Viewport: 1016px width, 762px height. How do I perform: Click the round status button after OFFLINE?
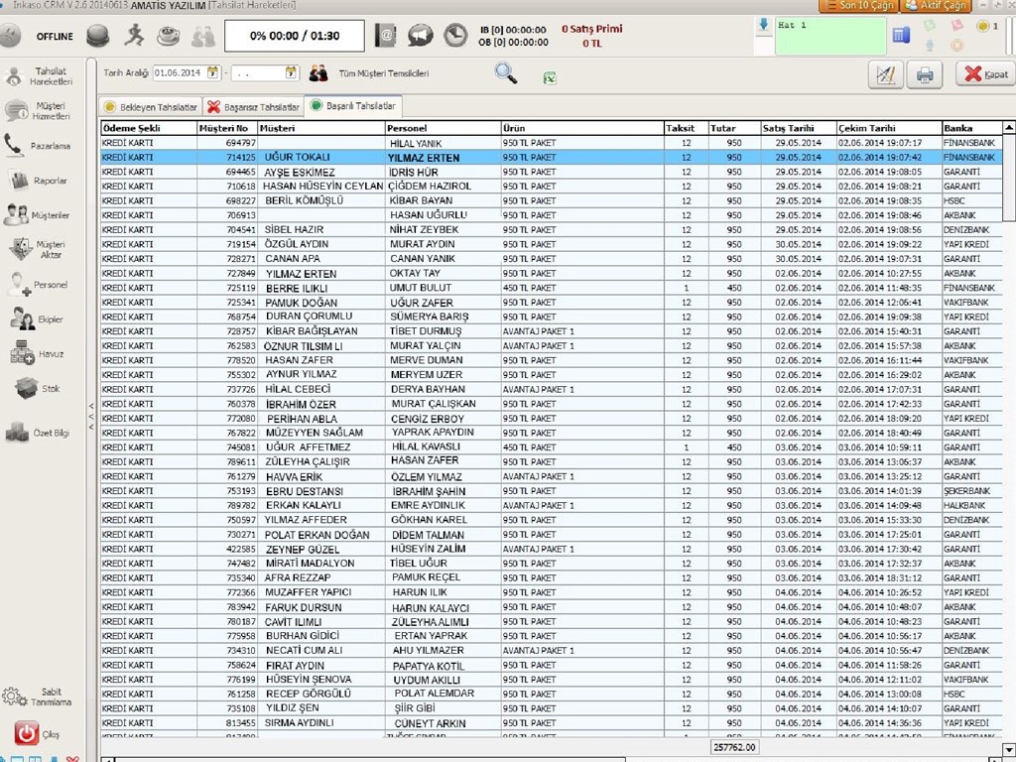98,35
